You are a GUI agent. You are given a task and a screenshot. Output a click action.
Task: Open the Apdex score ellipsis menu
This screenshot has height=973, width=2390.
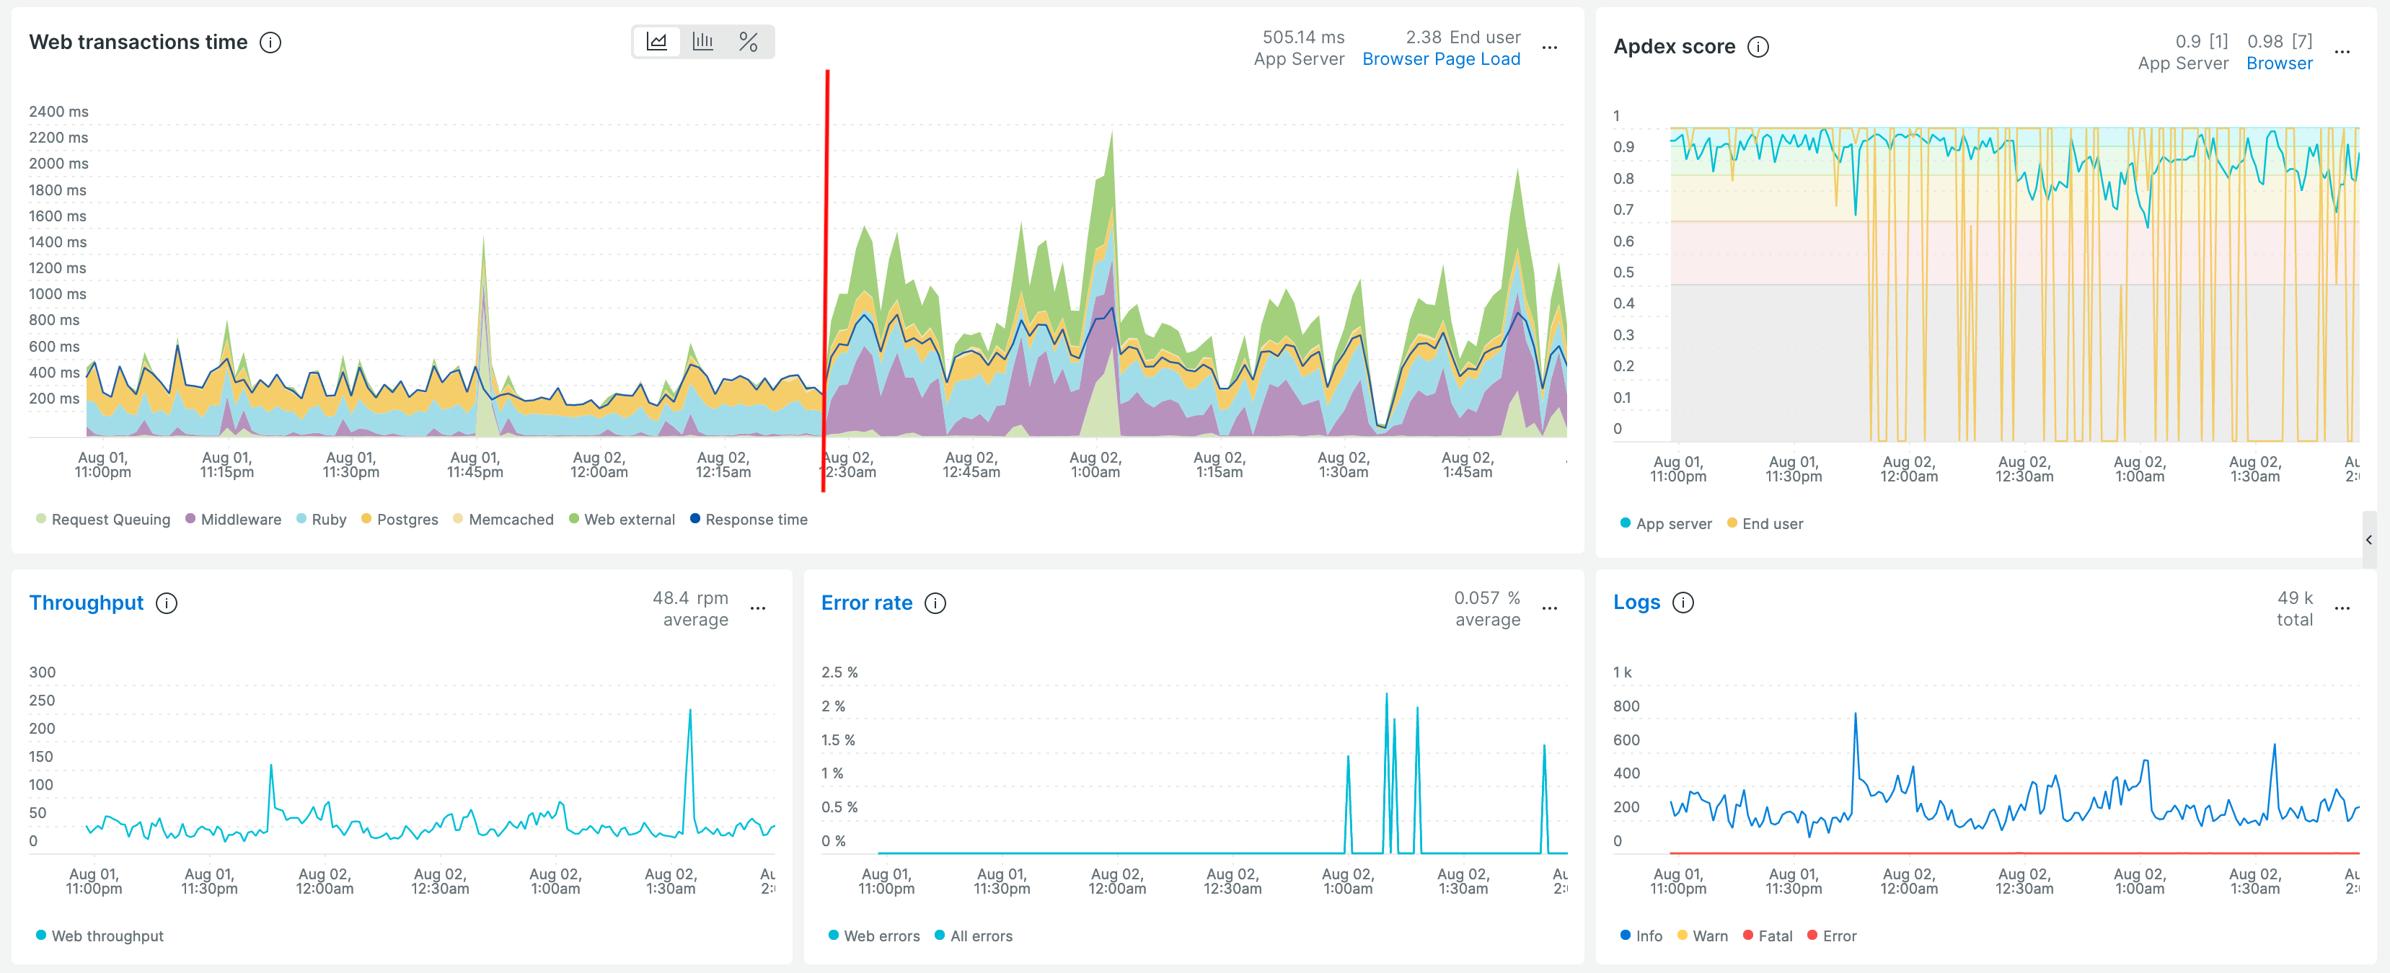pos(2342,52)
